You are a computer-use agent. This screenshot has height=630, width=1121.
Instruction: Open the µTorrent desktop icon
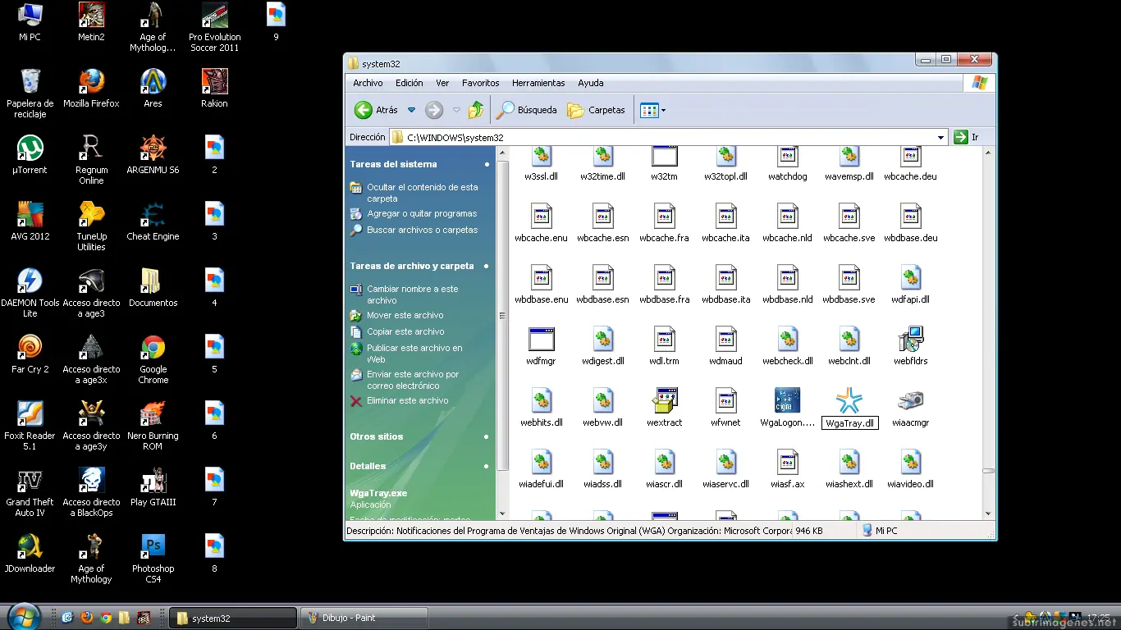(x=30, y=155)
